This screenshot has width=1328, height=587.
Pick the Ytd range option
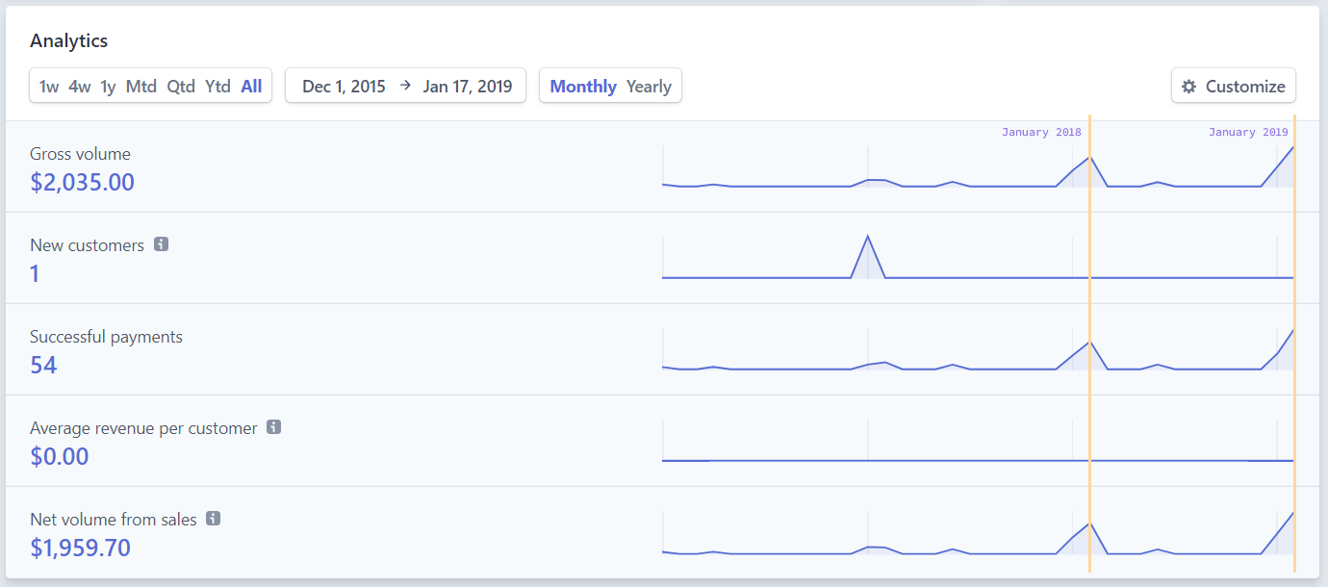tap(217, 87)
